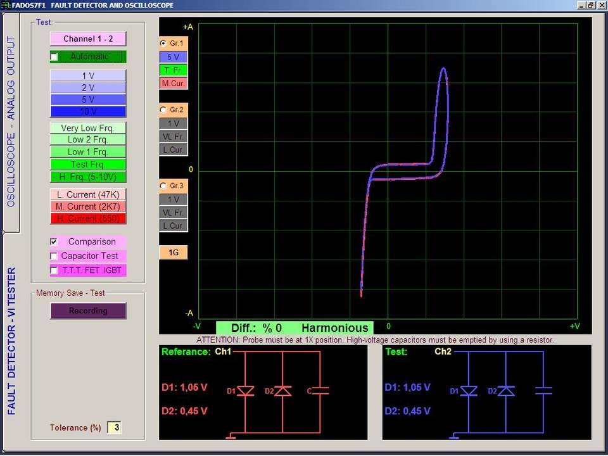Pick the Test Frq. frequency button
The width and height of the screenshot is (608, 456).
tap(88, 164)
